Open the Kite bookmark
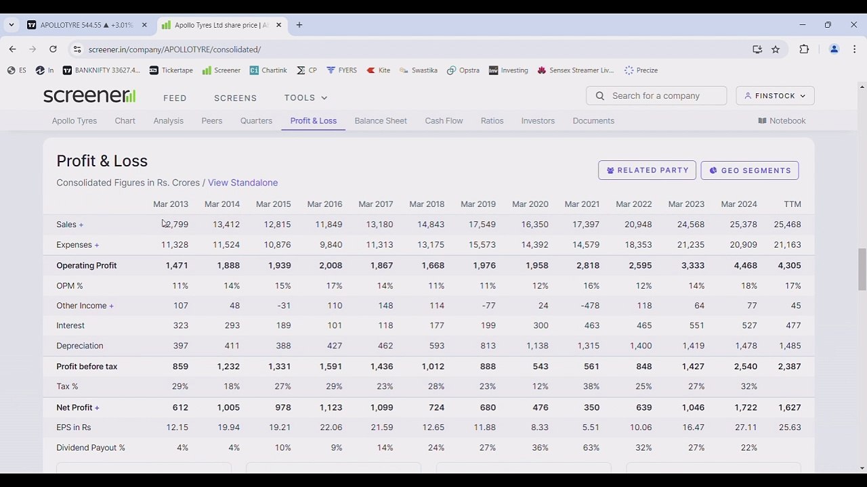 pos(378,70)
